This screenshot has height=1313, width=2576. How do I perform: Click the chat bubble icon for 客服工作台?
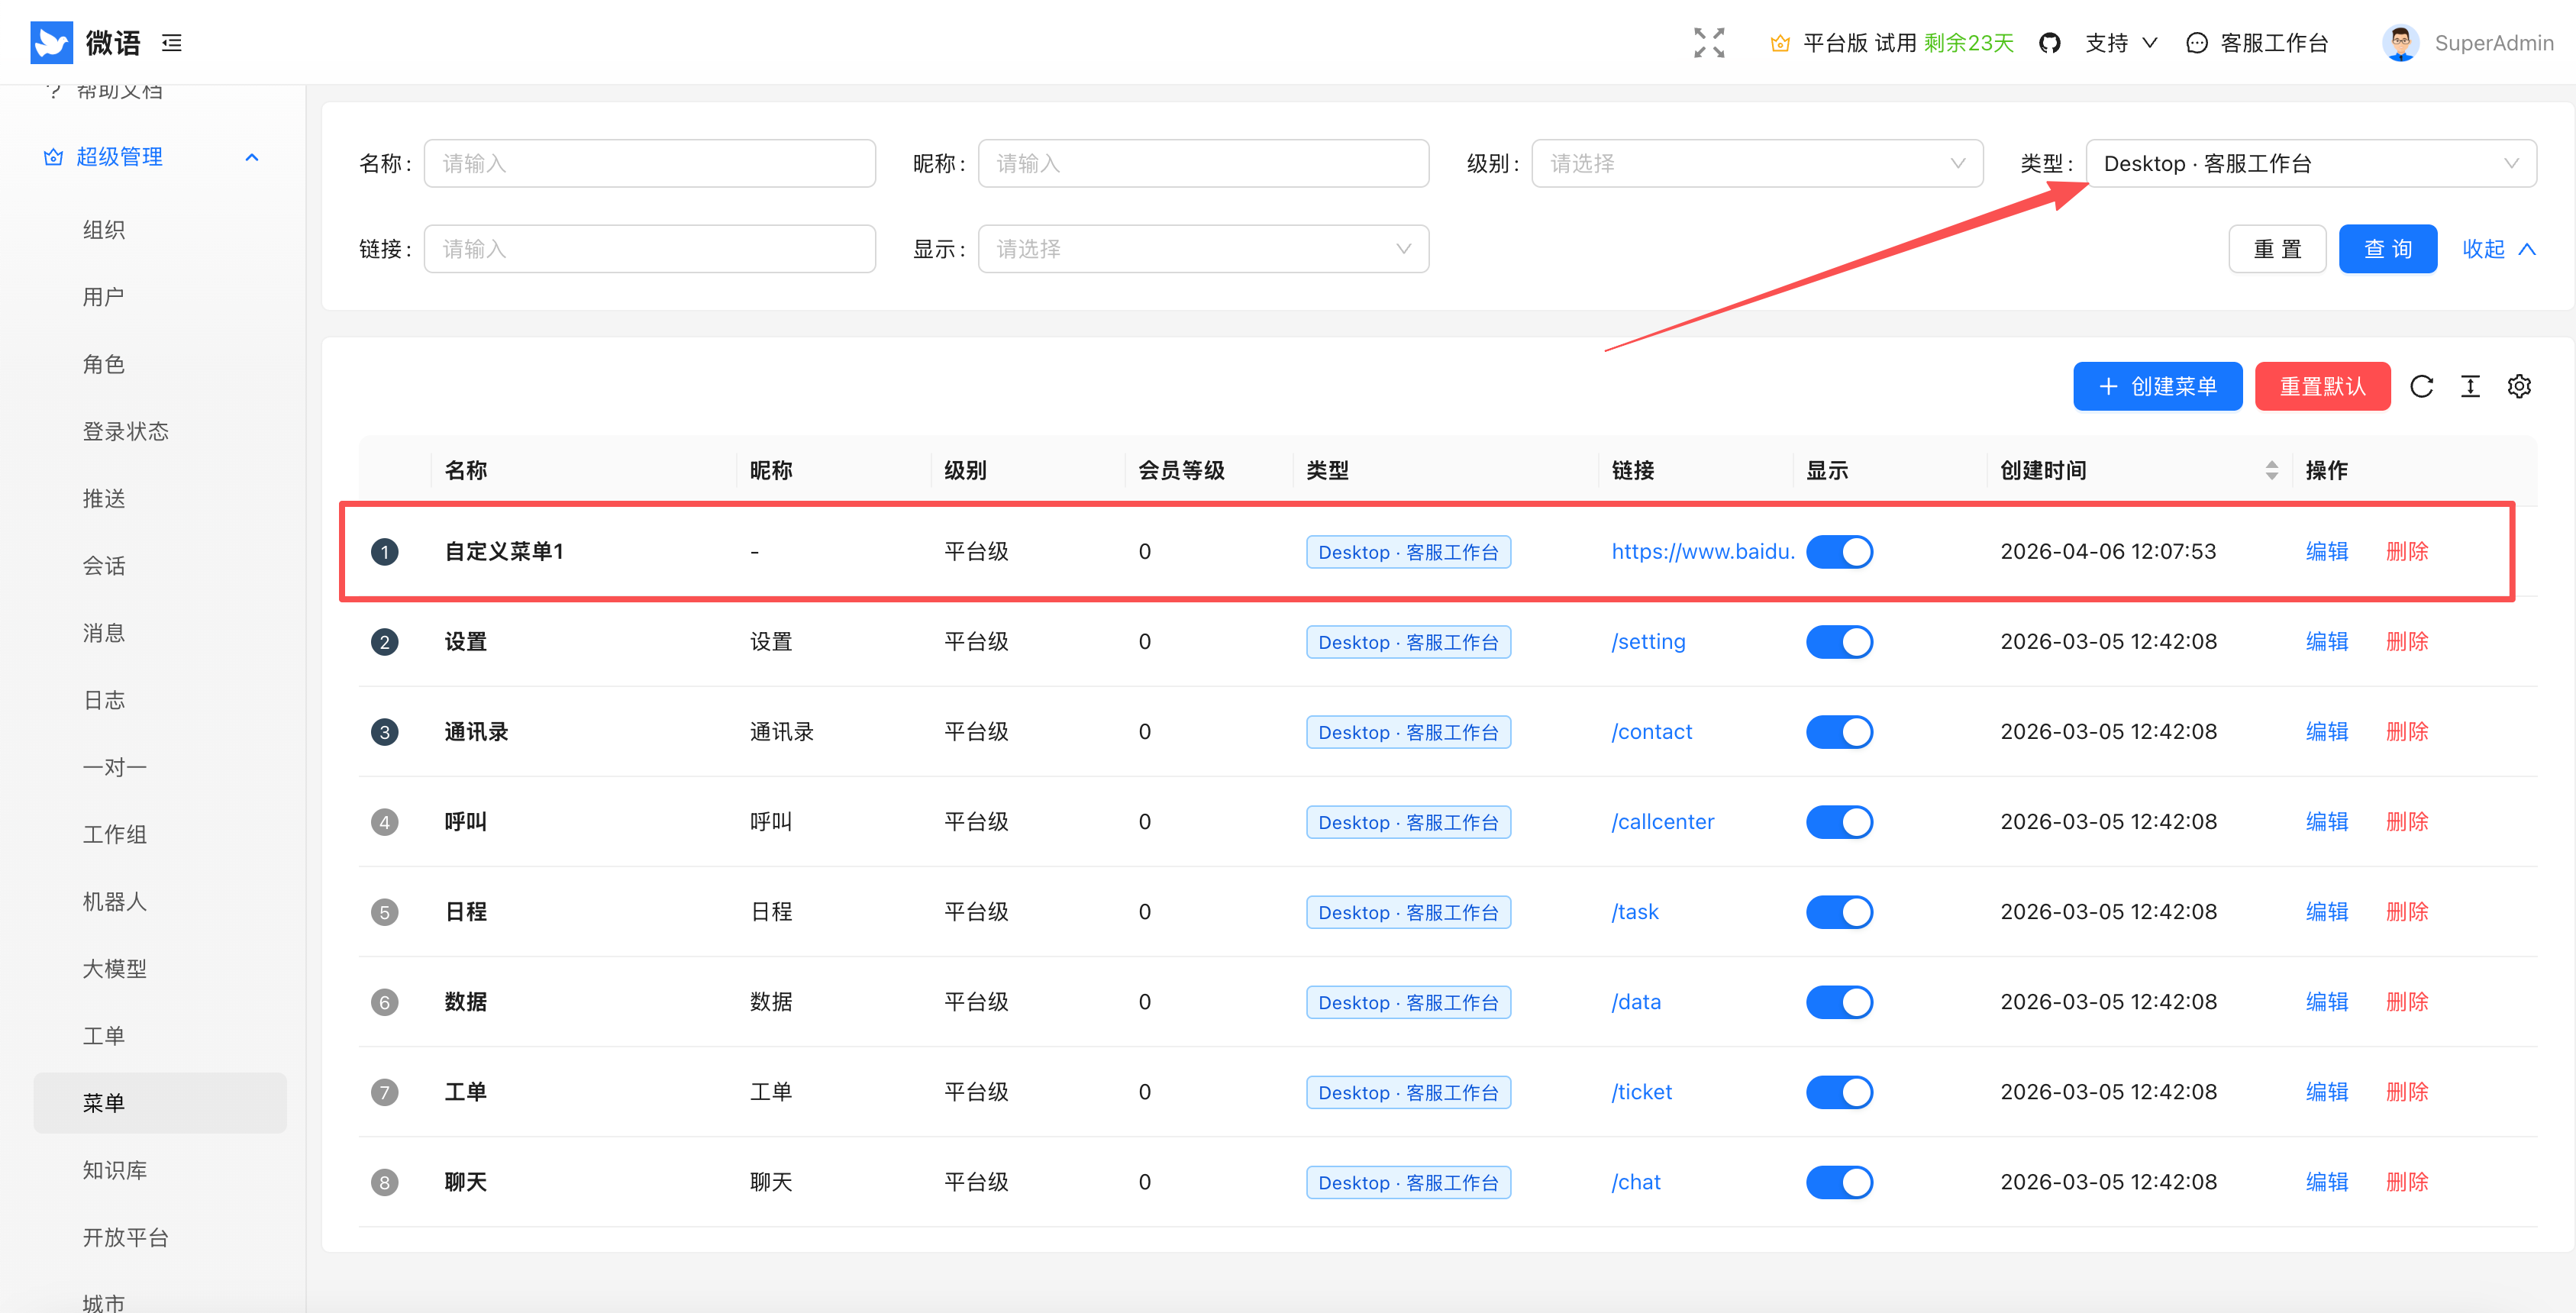click(2197, 43)
